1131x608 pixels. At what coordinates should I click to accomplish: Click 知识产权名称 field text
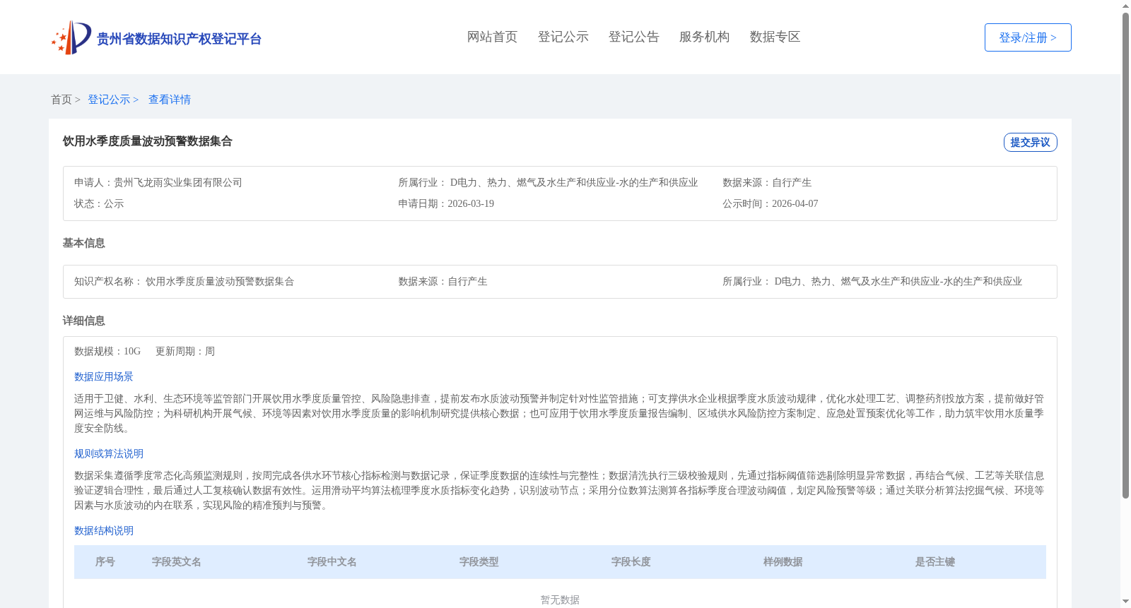[x=184, y=281]
